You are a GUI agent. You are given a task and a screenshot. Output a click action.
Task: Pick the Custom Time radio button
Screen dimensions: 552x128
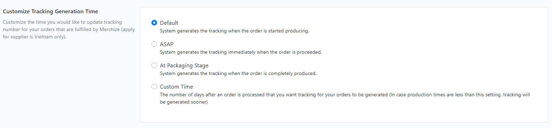click(x=154, y=86)
